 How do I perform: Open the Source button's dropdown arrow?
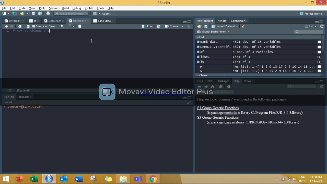tap(182, 26)
